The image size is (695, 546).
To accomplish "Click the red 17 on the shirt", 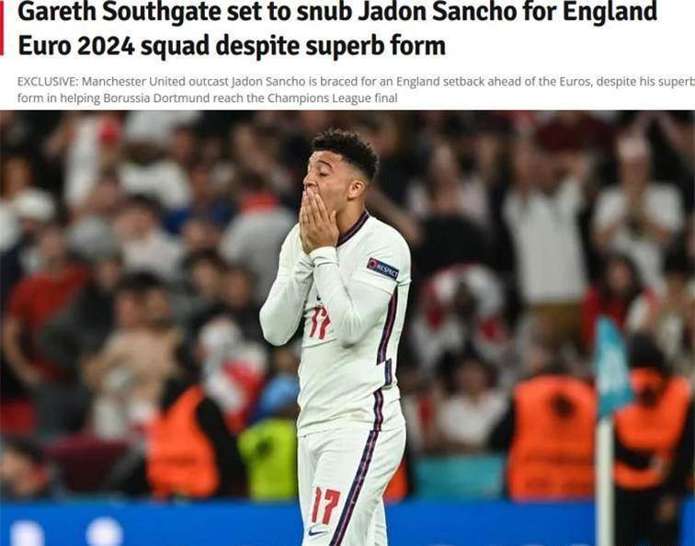I will click(x=320, y=323).
